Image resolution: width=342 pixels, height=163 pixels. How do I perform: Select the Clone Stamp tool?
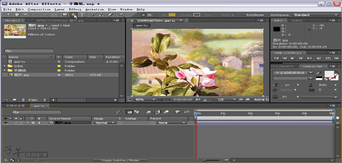pyautogui.click(x=101, y=15)
